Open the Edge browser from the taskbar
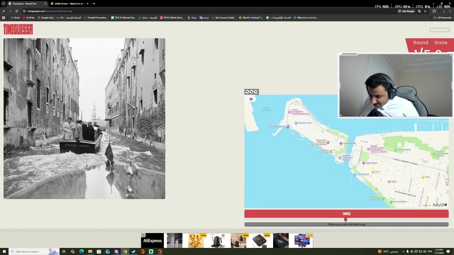The image size is (454, 255). point(81,251)
